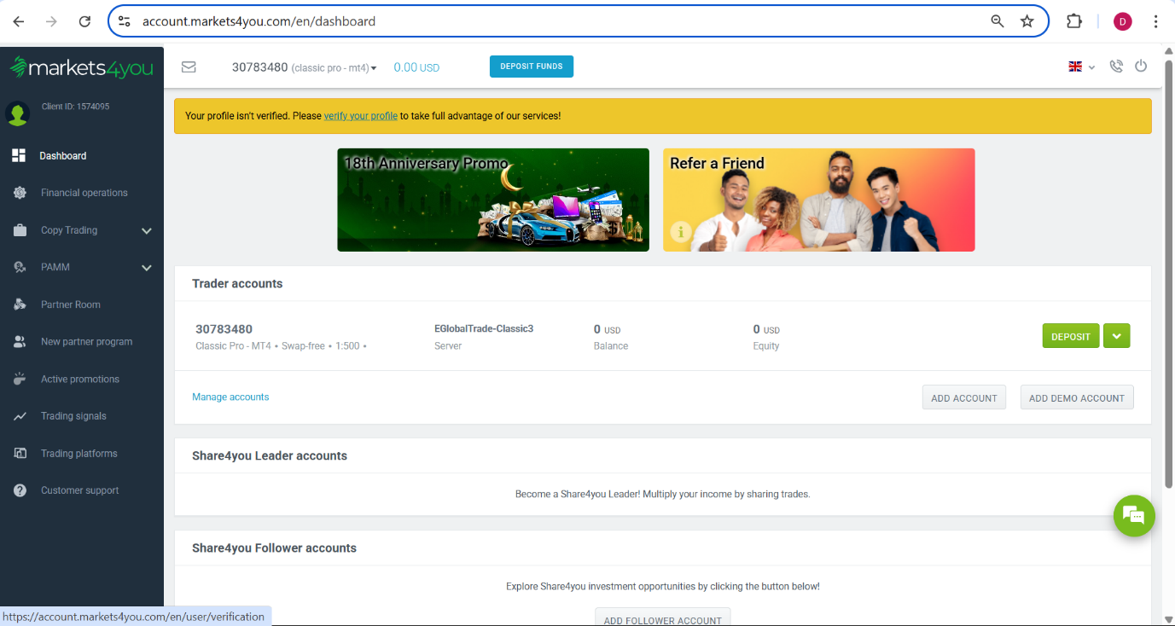Open Customer support menu item

click(80, 490)
